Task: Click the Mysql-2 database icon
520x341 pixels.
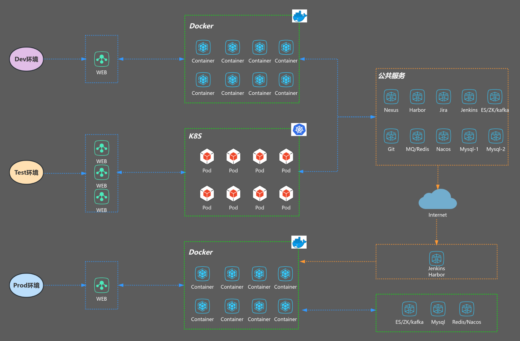Action: [x=496, y=136]
